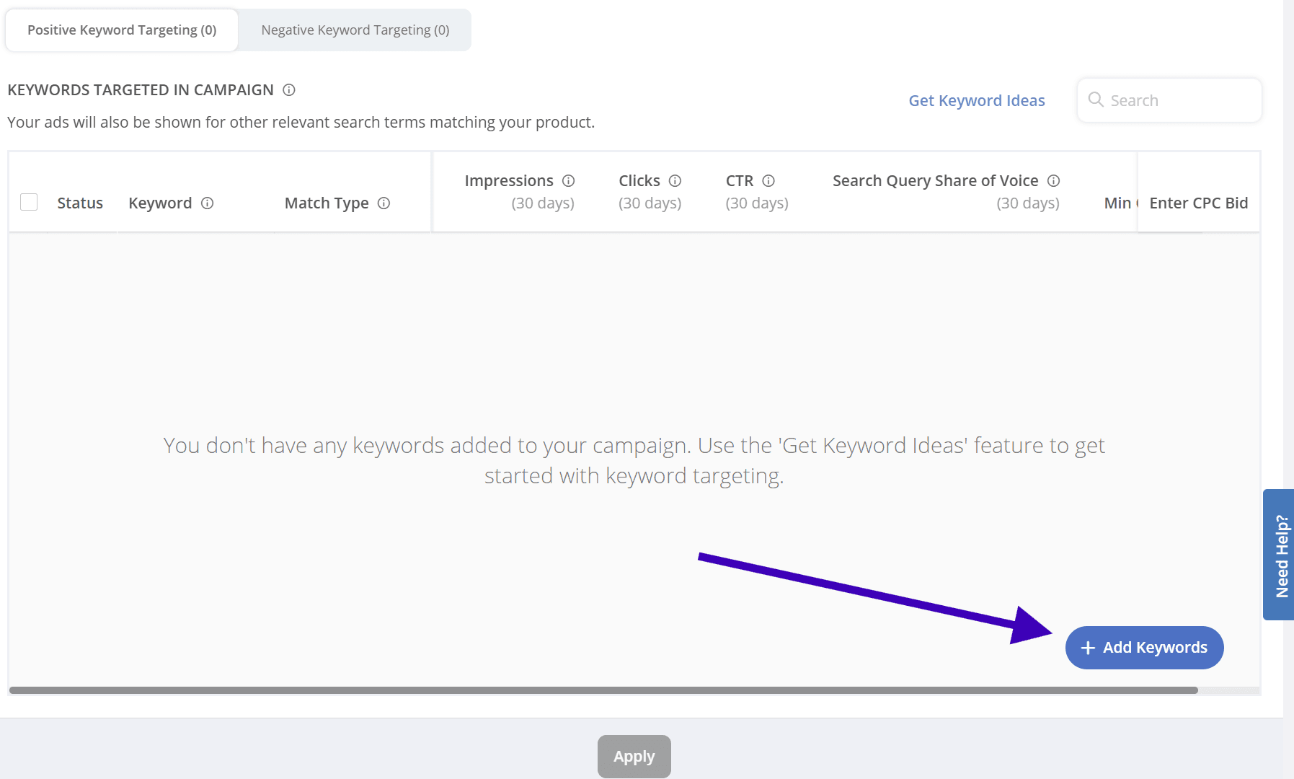1294x779 pixels.
Task: Click the Status column header
Action: pyautogui.click(x=80, y=203)
